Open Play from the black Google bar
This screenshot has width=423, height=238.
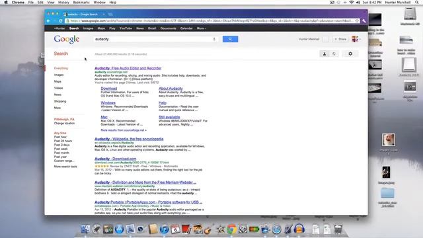pyautogui.click(x=112, y=28)
